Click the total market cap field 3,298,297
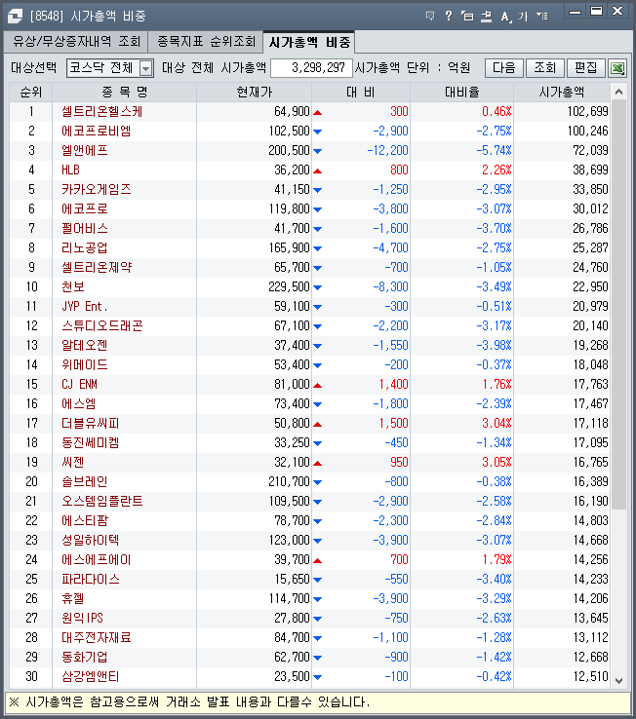The height and width of the screenshot is (719, 636). [x=311, y=68]
